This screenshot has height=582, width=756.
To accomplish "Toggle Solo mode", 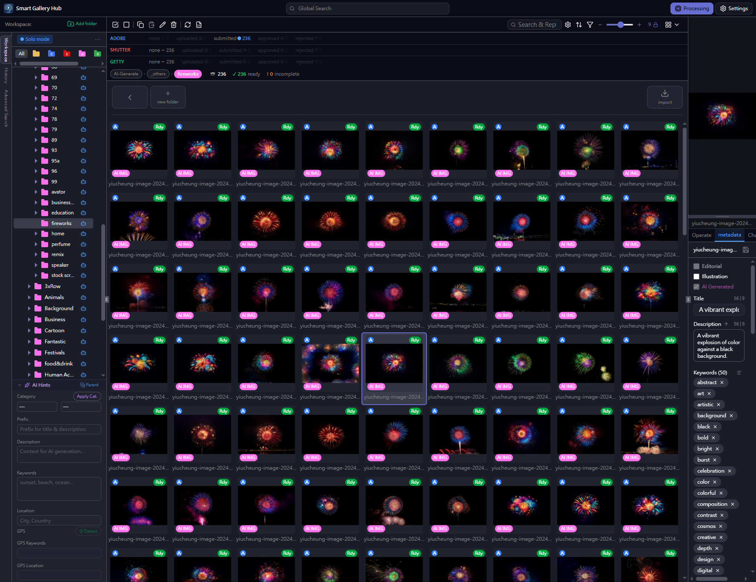I will (35, 39).
